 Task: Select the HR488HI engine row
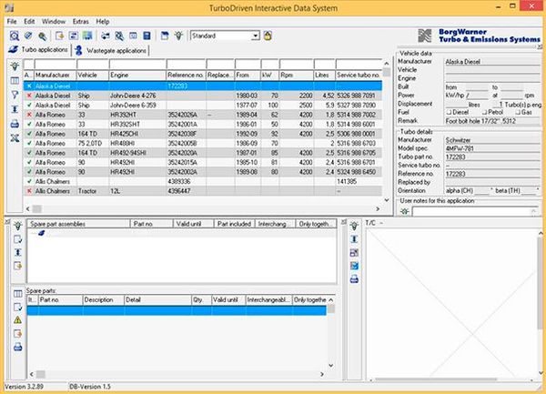click(x=203, y=143)
